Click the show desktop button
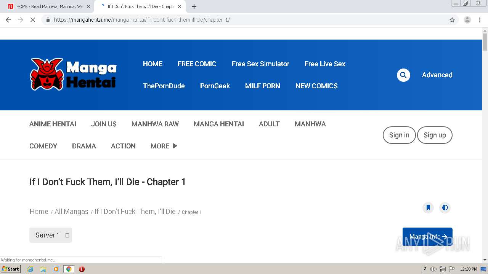The image size is (488, 274). click(484, 269)
